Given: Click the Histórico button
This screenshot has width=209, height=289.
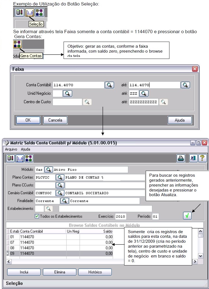Looking at the screenshot, I should 95,272.
